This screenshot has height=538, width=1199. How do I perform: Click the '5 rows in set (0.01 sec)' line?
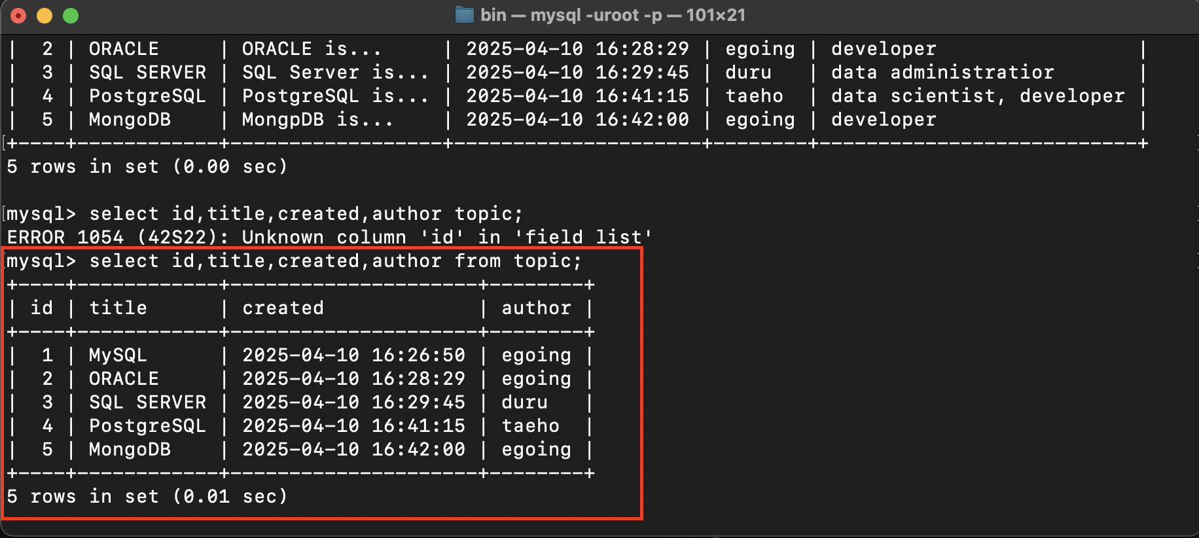pos(147,497)
